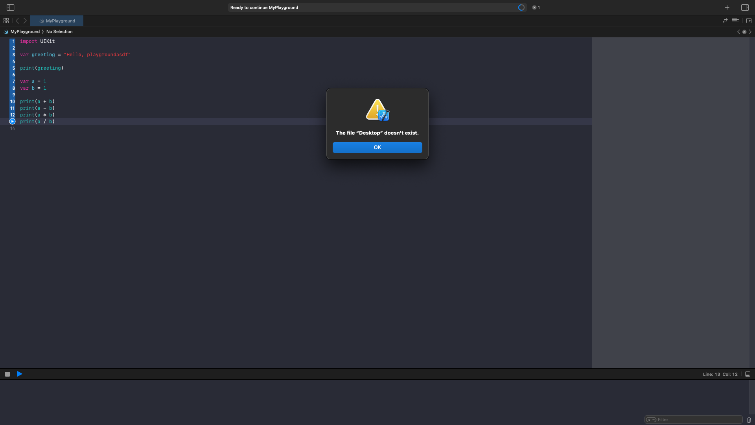Toggle the left navigator sidebar
This screenshot has width=755, height=425.
pos(11,7)
